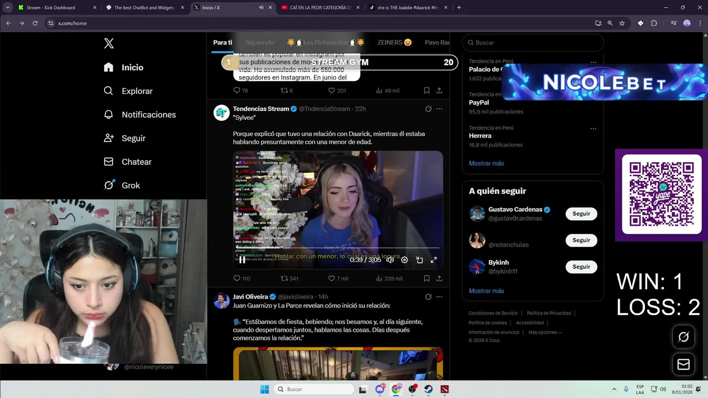Viewport: 708px width, 398px height.
Task: Open Inicio home in sidebar
Action: point(124,67)
